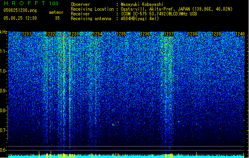Click the Receiving antenna label
This screenshot has width=249, height=158.
(x=91, y=19)
